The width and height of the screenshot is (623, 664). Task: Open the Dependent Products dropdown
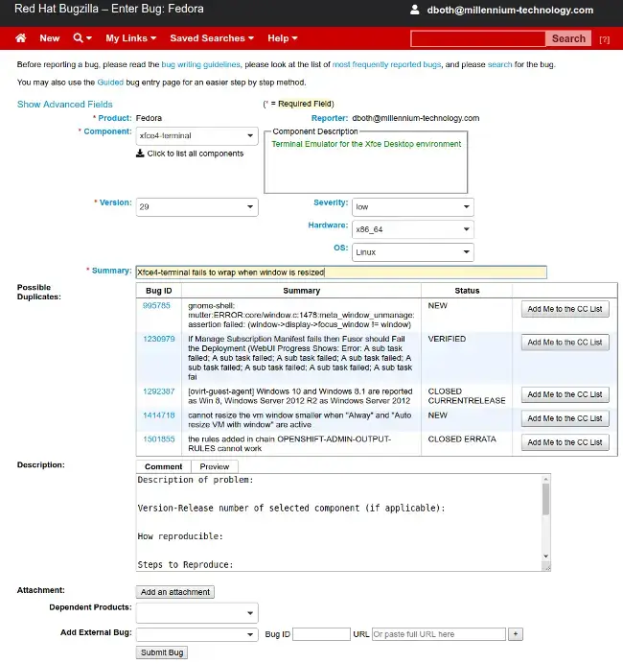point(196,613)
